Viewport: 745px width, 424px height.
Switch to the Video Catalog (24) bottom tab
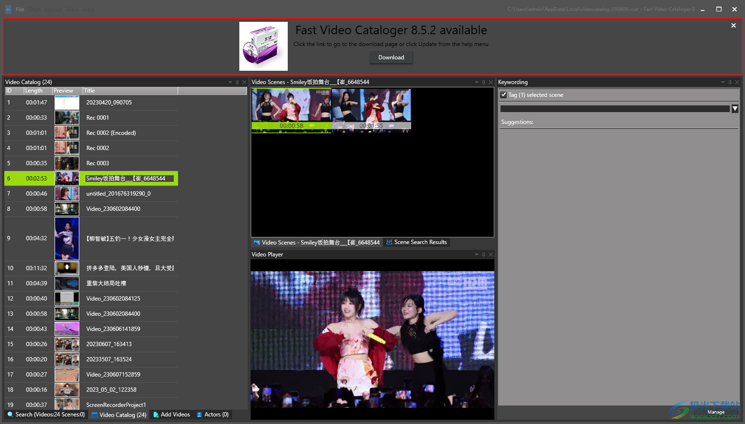tap(119, 415)
